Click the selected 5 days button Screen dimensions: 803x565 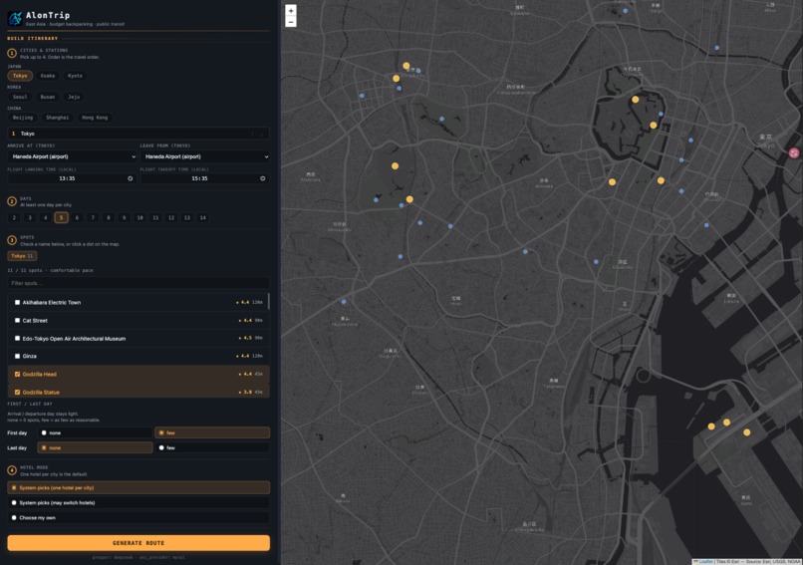point(61,217)
